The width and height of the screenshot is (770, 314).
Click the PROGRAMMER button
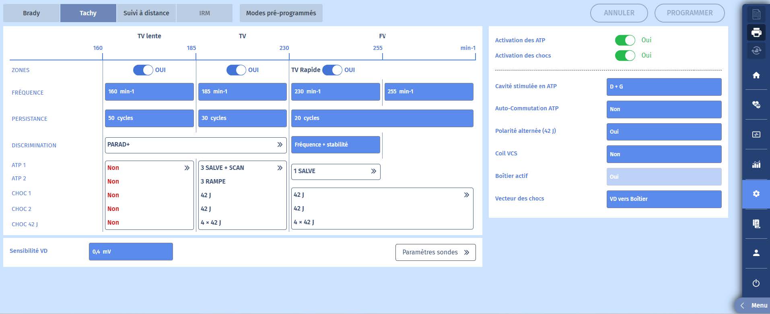pyautogui.click(x=689, y=13)
